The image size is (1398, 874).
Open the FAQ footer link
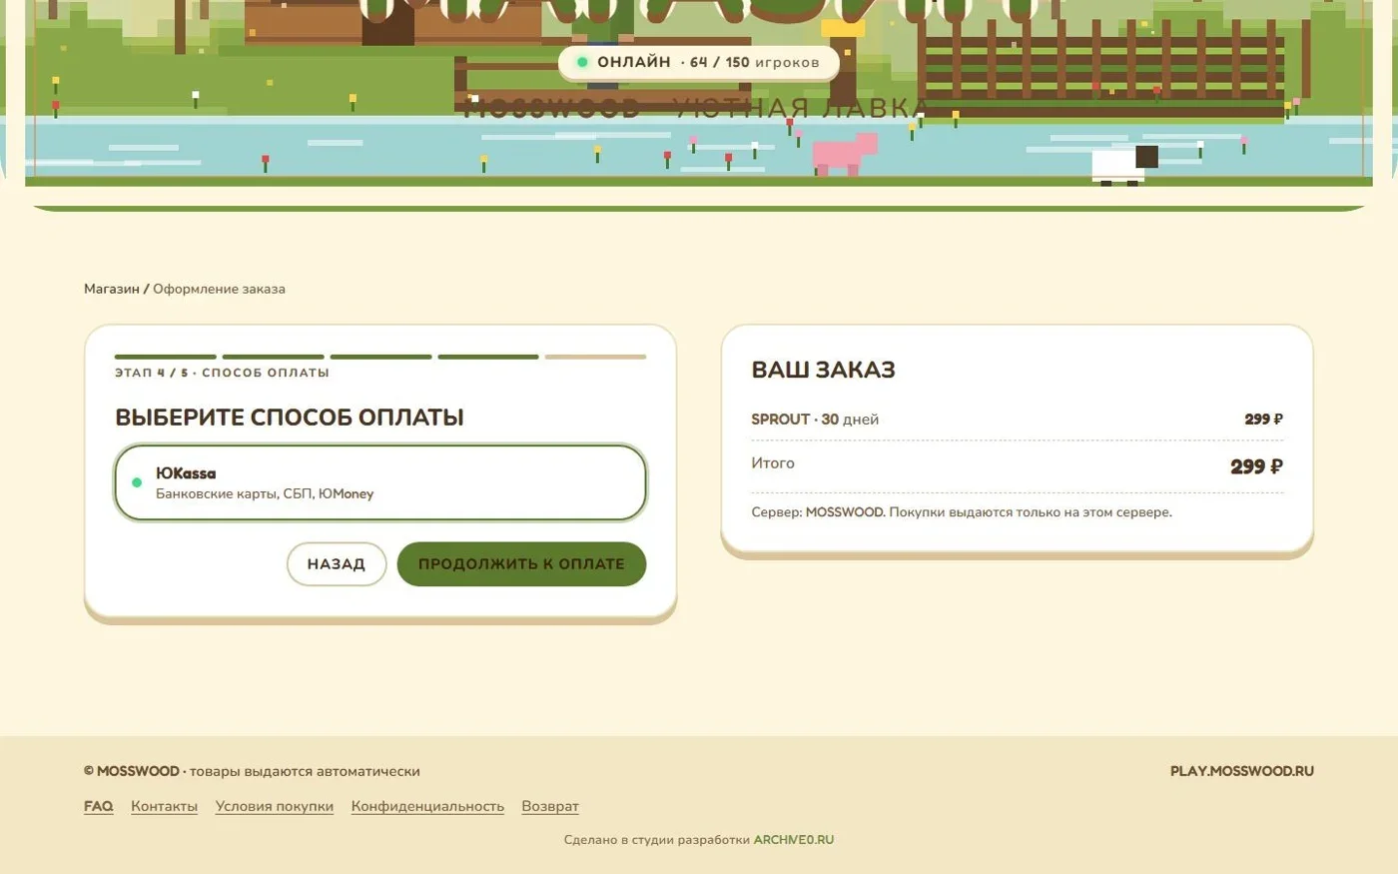coord(99,806)
